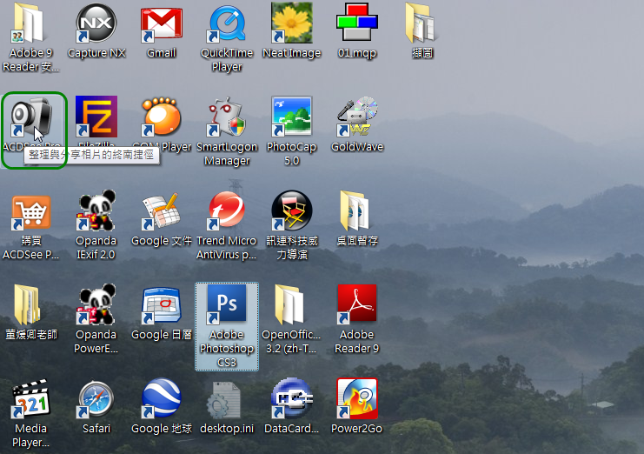Select the Trend Micro AntiVirus icon
This screenshot has width=644, height=454.
(227, 210)
